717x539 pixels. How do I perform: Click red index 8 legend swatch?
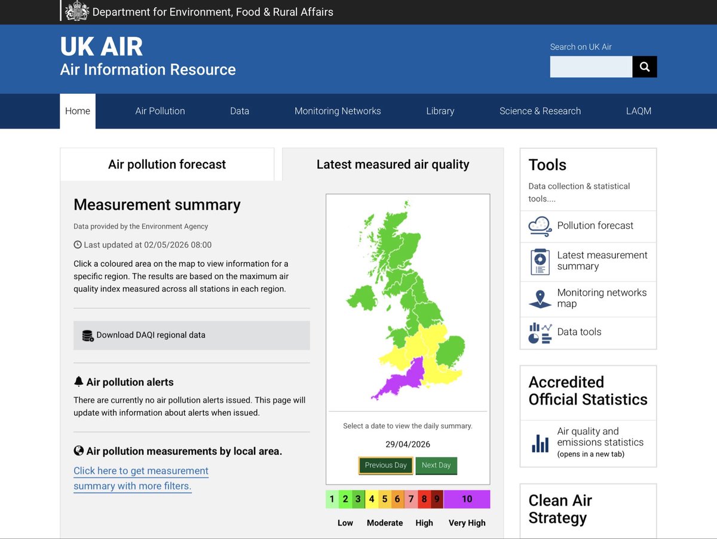point(424,500)
